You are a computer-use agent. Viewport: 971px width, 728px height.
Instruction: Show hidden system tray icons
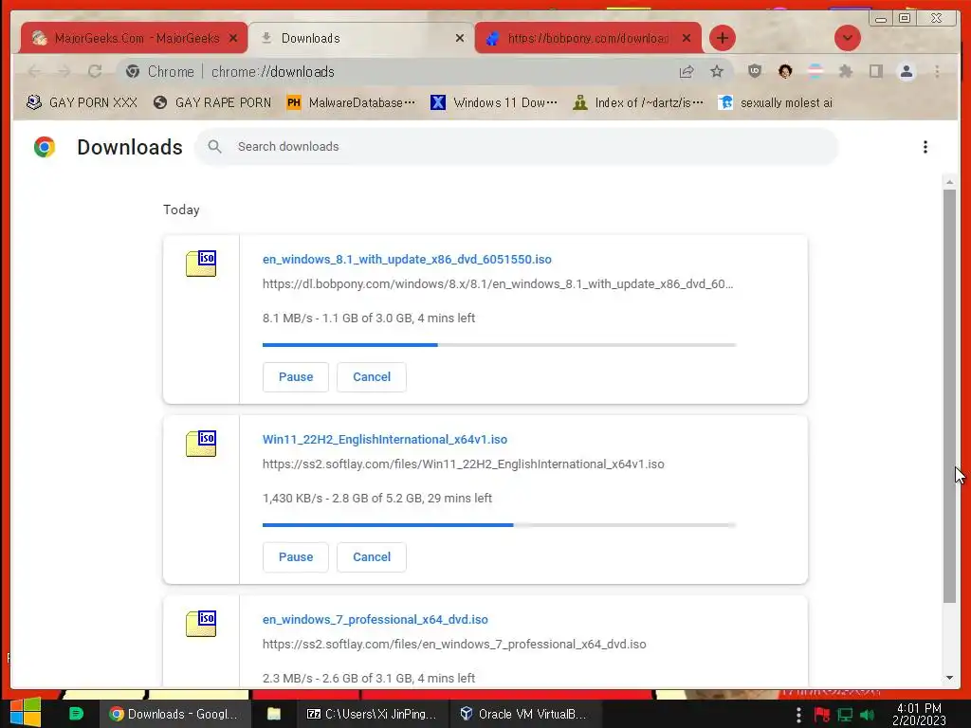(x=798, y=715)
